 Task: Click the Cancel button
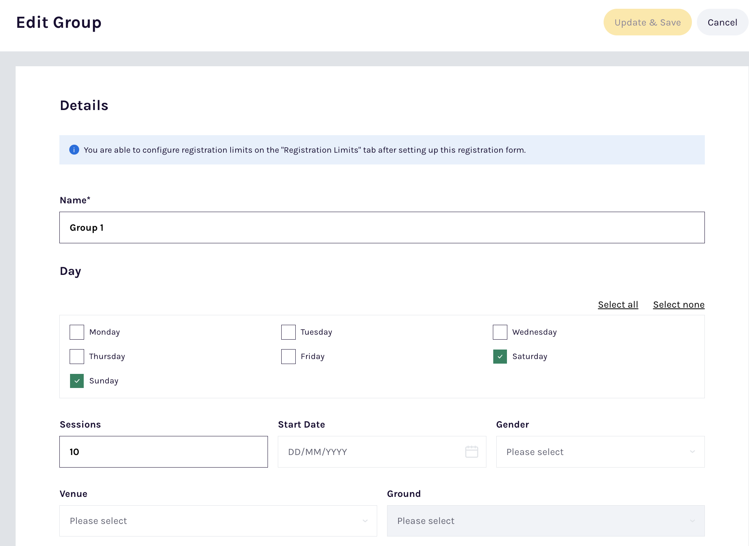[722, 22]
